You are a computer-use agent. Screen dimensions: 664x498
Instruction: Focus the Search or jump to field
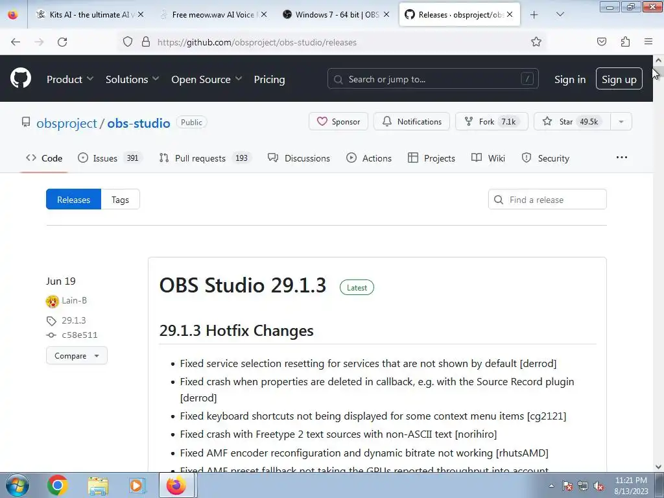(433, 78)
